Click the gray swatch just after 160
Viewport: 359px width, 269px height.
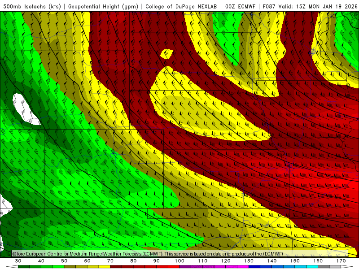[x=324, y=267]
